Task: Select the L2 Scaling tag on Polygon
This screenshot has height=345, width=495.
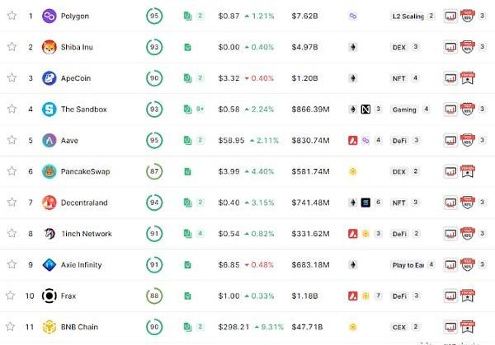Action: (408, 16)
